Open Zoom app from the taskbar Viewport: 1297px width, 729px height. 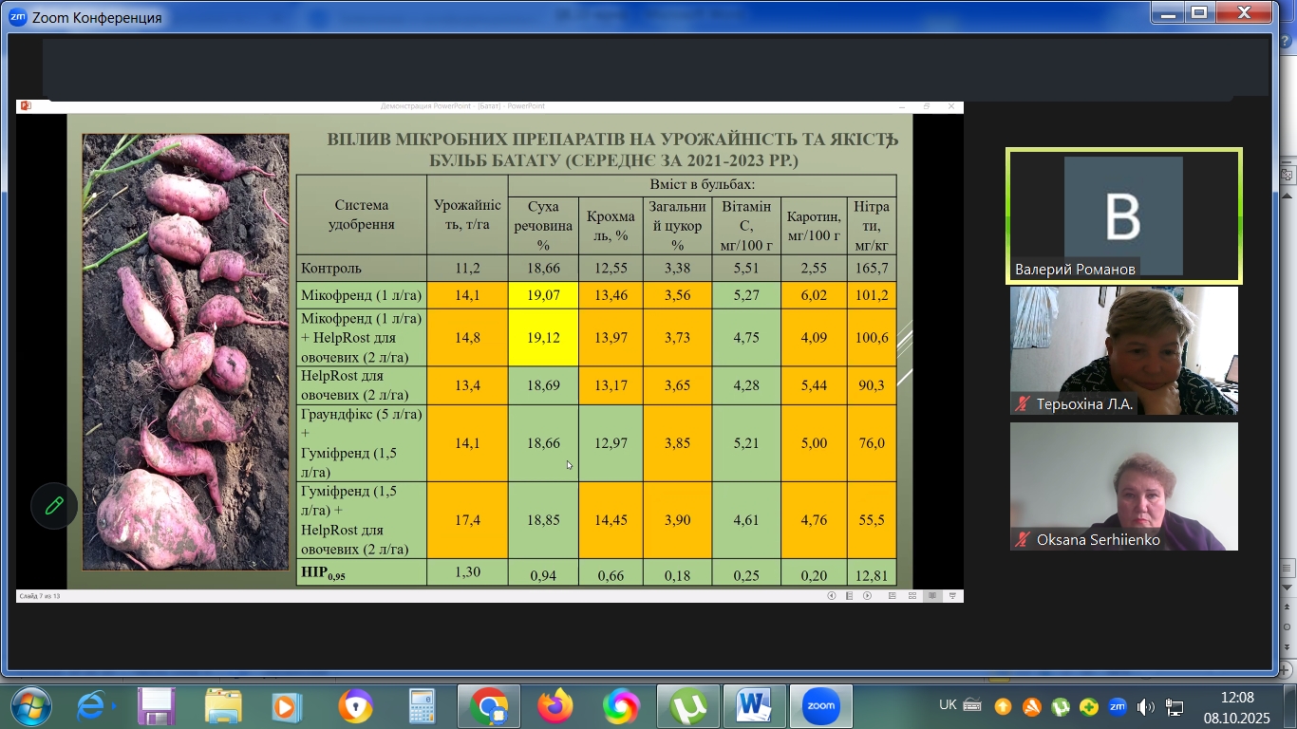820,706
